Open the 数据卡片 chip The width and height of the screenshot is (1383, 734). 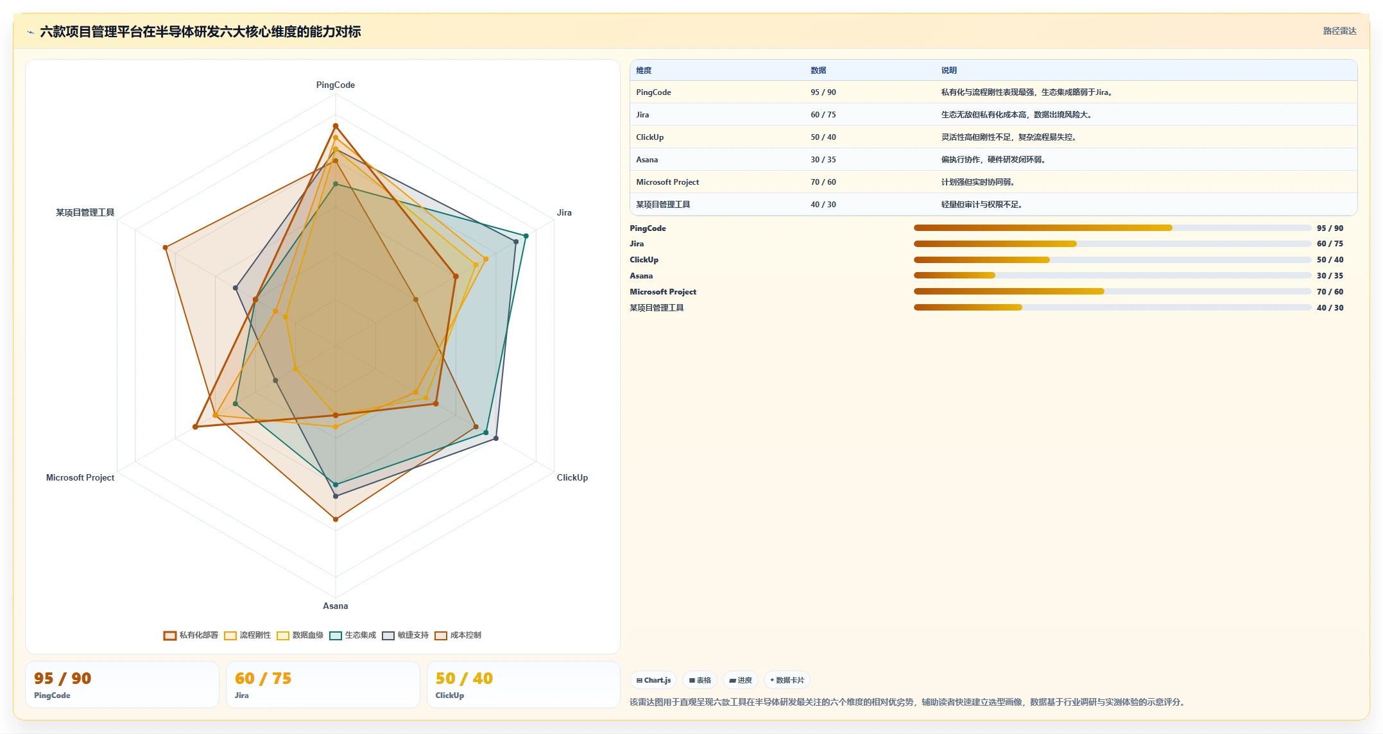pyautogui.click(x=787, y=680)
